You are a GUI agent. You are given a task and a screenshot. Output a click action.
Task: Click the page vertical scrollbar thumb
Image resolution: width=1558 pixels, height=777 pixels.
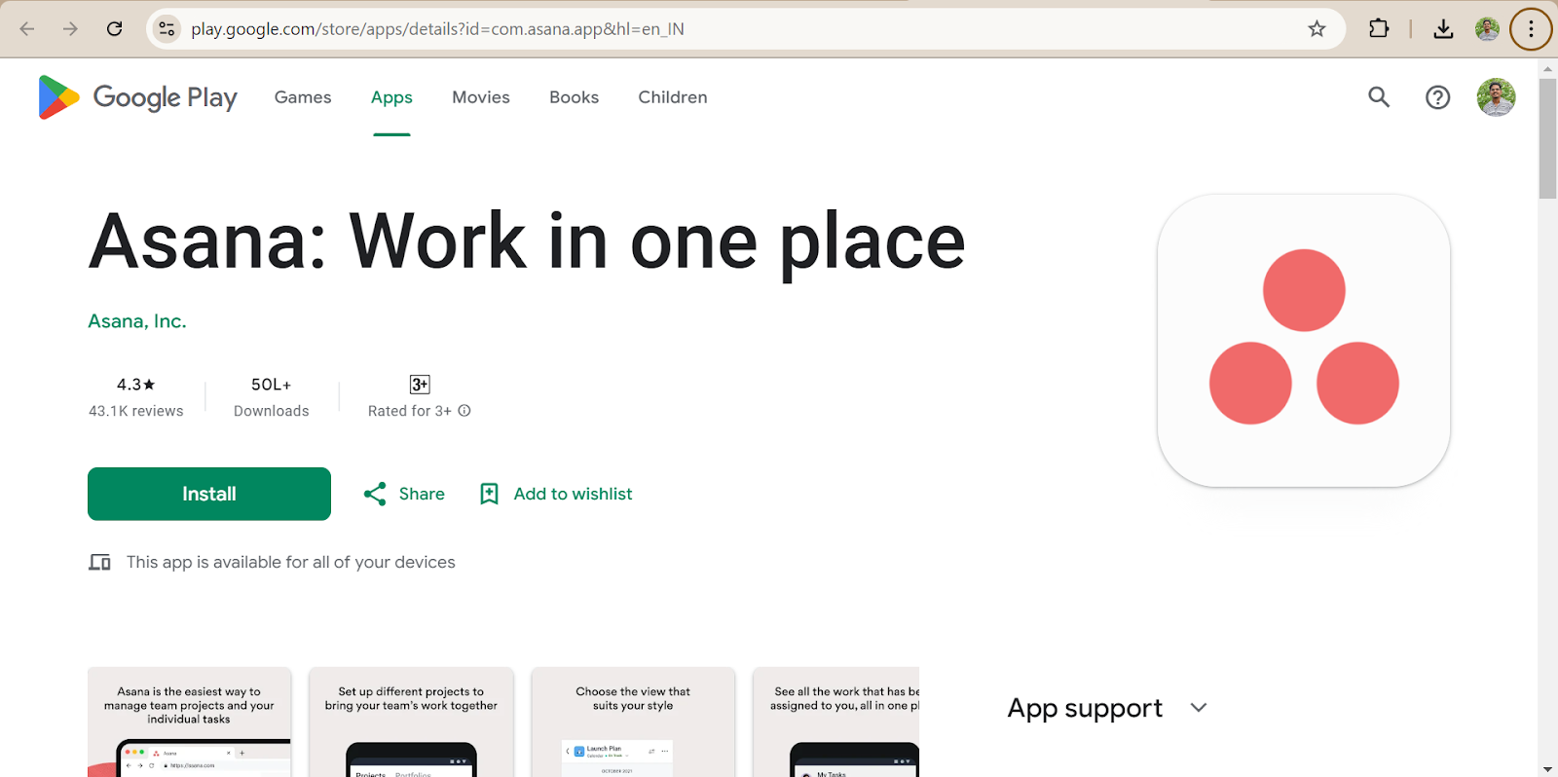[x=1547, y=139]
